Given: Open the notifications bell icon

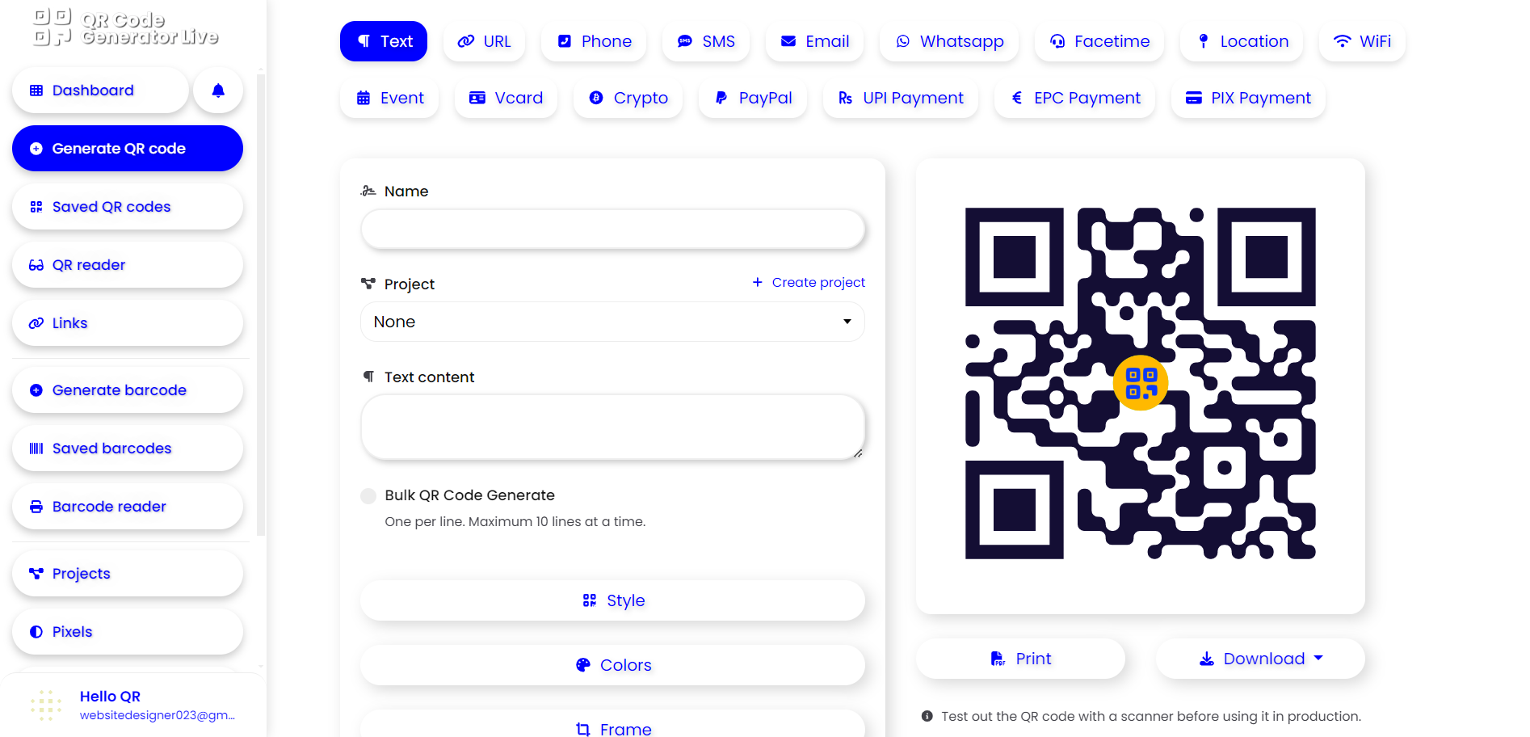Looking at the screenshot, I should click(218, 91).
